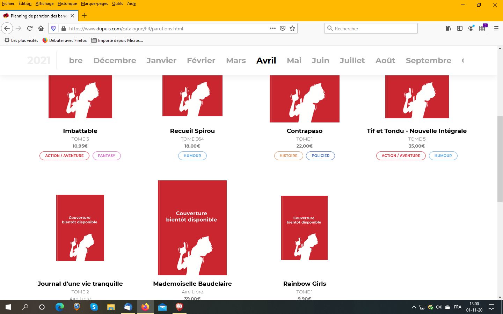Click the Humour tag under Recueil Spirou
The width and height of the screenshot is (503, 314).
[x=192, y=156]
